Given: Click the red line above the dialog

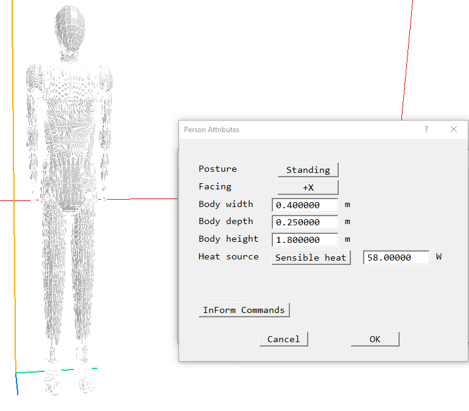Looking at the screenshot, I should 406,61.
